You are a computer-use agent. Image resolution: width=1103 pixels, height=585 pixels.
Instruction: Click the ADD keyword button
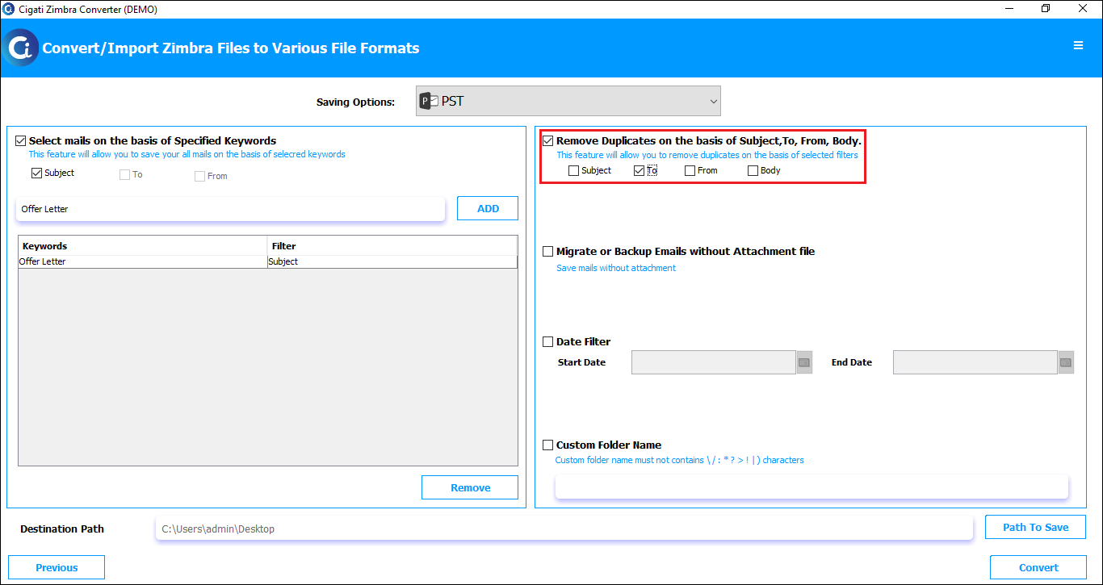(488, 208)
